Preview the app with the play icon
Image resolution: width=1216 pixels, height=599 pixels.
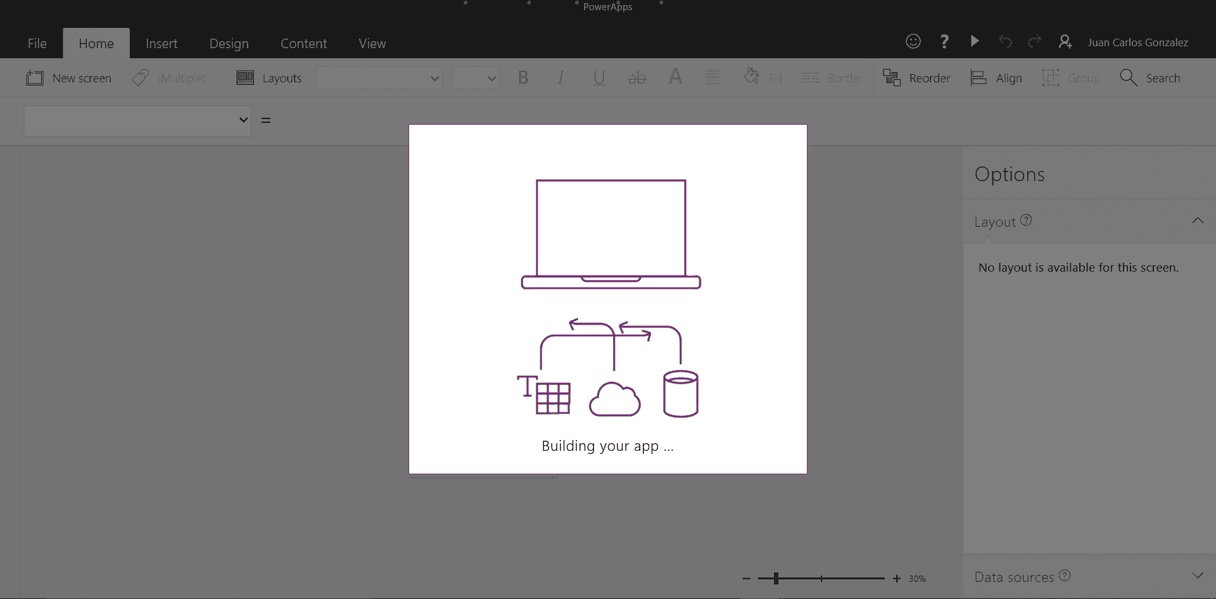(975, 41)
